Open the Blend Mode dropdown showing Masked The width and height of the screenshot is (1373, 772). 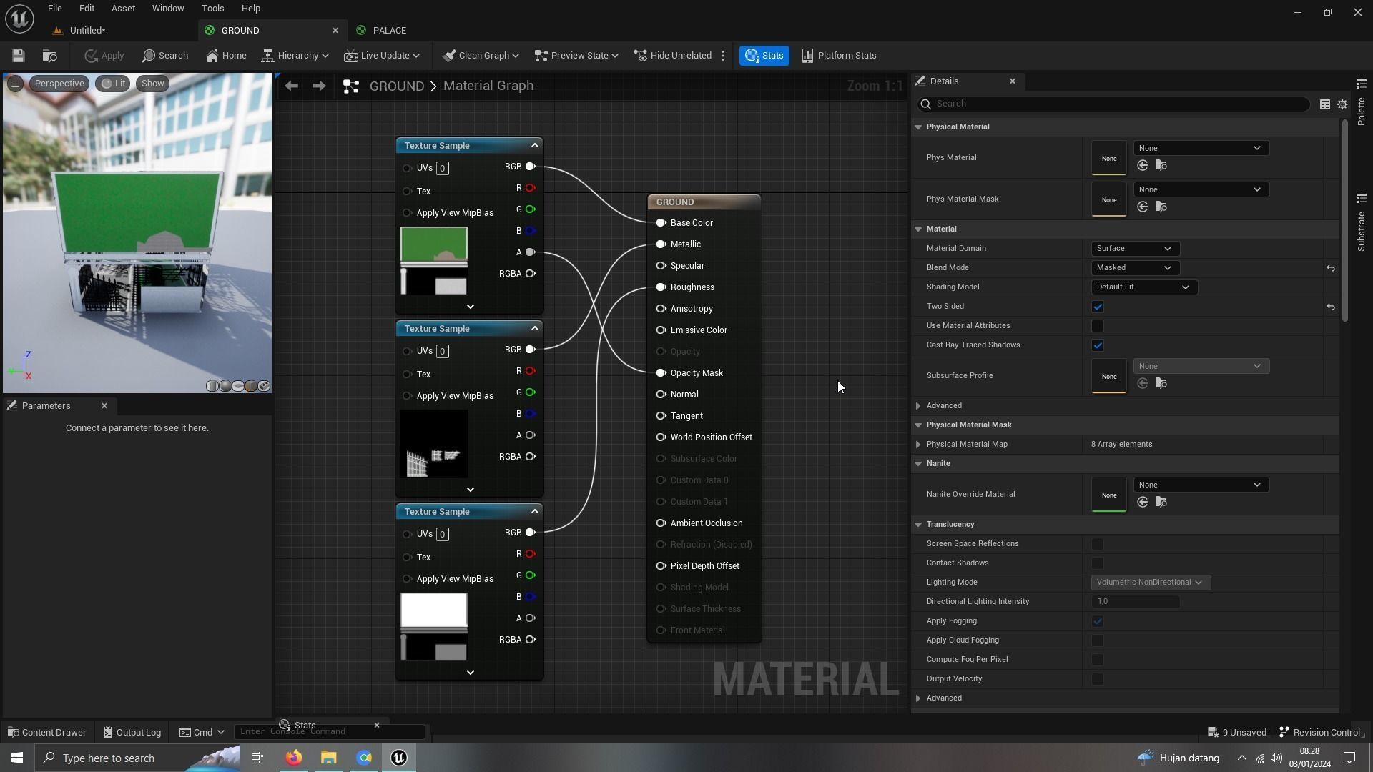tap(1134, 268)
